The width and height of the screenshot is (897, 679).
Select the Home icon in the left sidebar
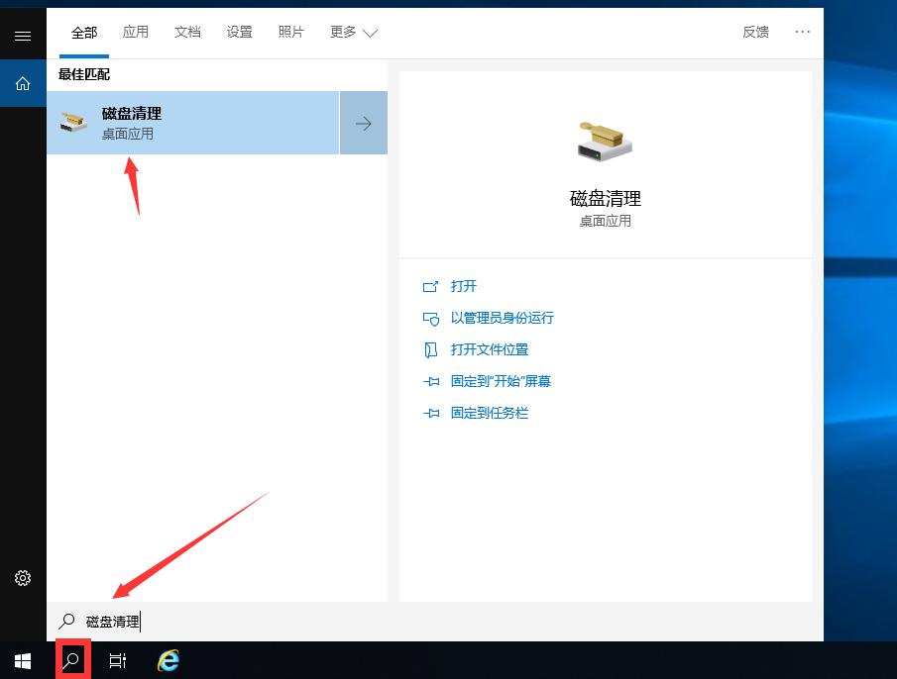[22, 83]
